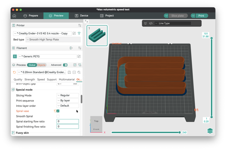Image resolution: width=226 pixels, height=150 pixels.
Task: Click the layers stack icon in viewport
Action: (210, 131)
